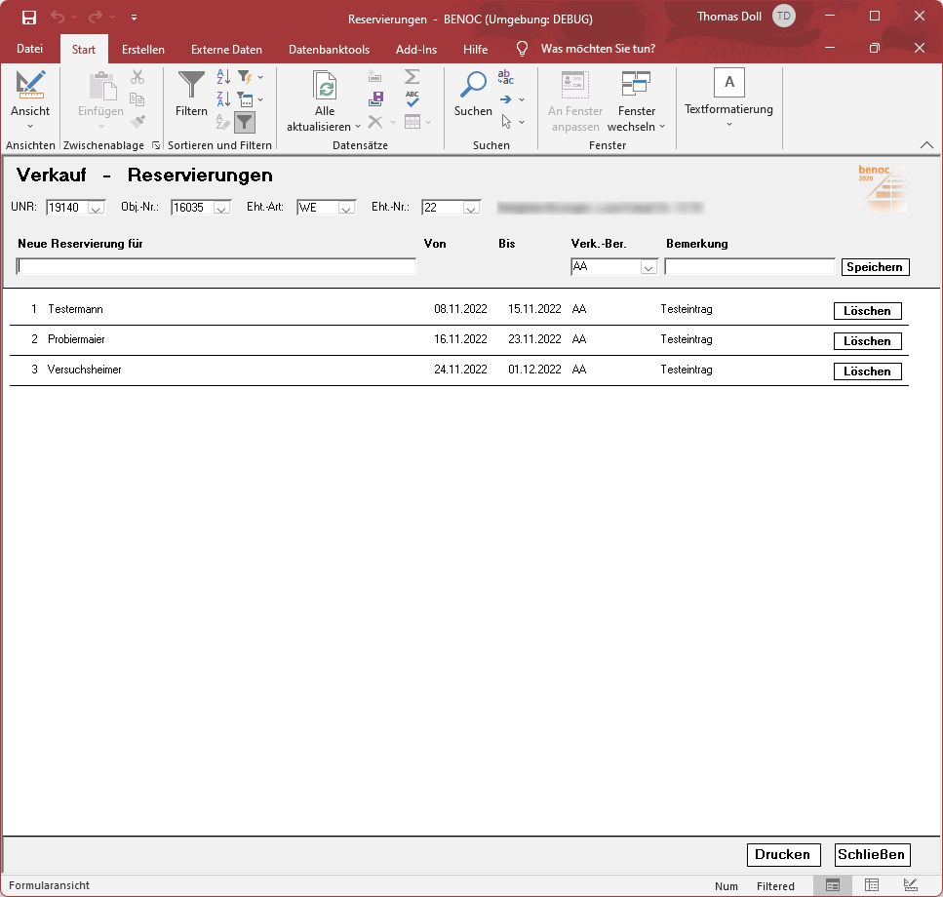Click the Neue Reservierung für input field

pos(215,264)
